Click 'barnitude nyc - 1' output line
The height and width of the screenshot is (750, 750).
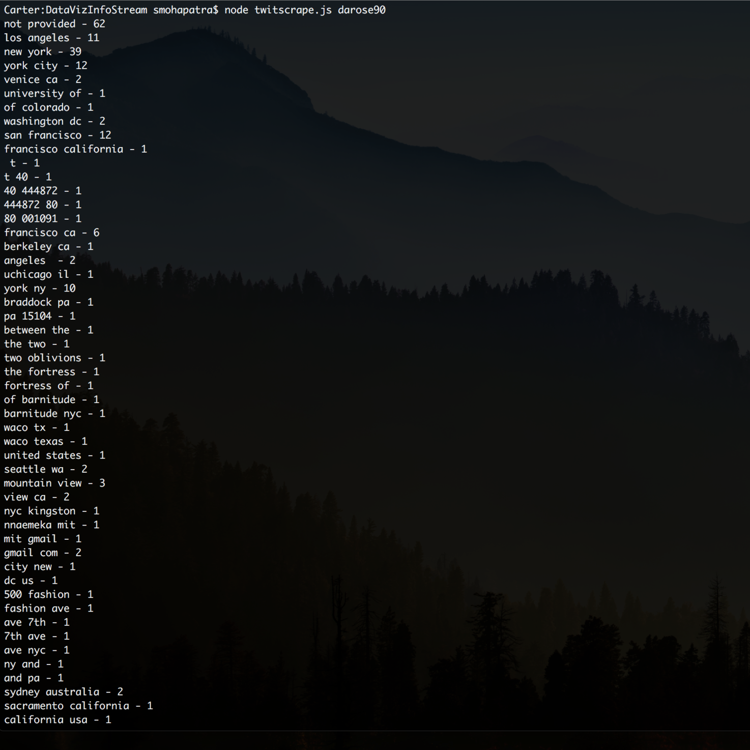coord(54,414)
